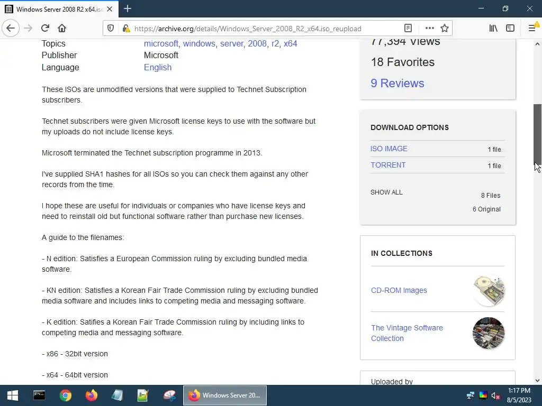Screen dimensions: 542x406
Task: Open the r2 topic link
Action: coord(275,43)
